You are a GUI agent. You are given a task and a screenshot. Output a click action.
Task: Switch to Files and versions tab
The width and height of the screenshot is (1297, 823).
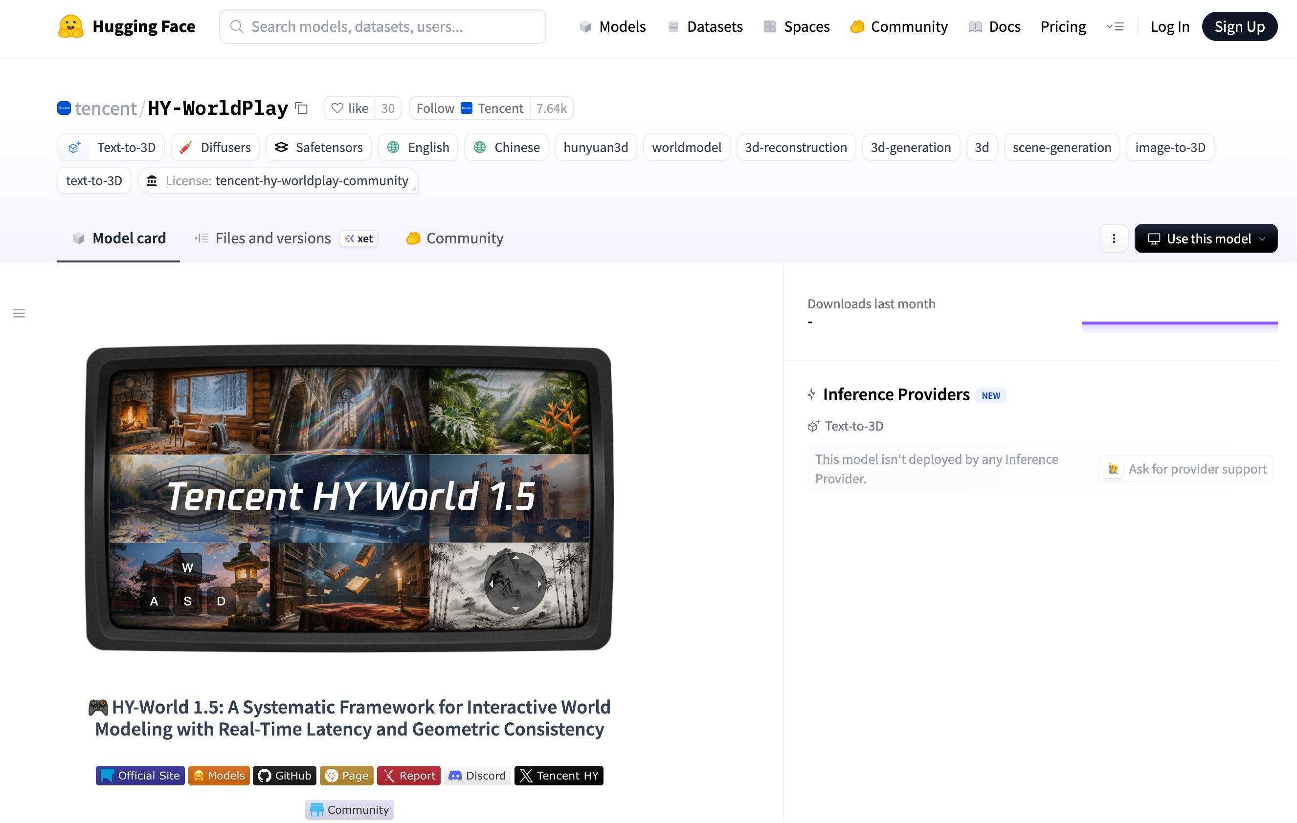tap(272, 238)
